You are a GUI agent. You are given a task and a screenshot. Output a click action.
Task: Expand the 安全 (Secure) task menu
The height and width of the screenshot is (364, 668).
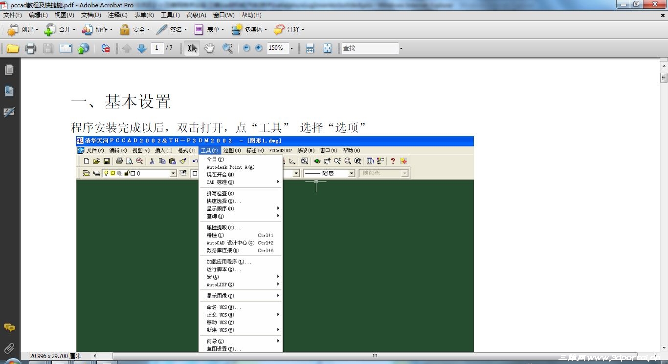point(134,30)
